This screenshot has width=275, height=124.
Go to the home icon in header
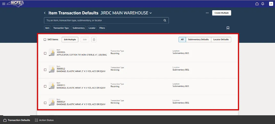(257, 4)
